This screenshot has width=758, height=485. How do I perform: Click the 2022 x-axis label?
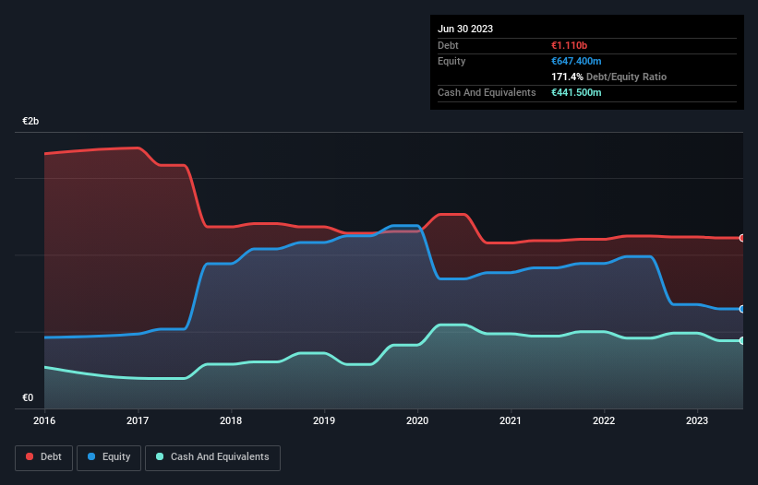tap(604, 420)
